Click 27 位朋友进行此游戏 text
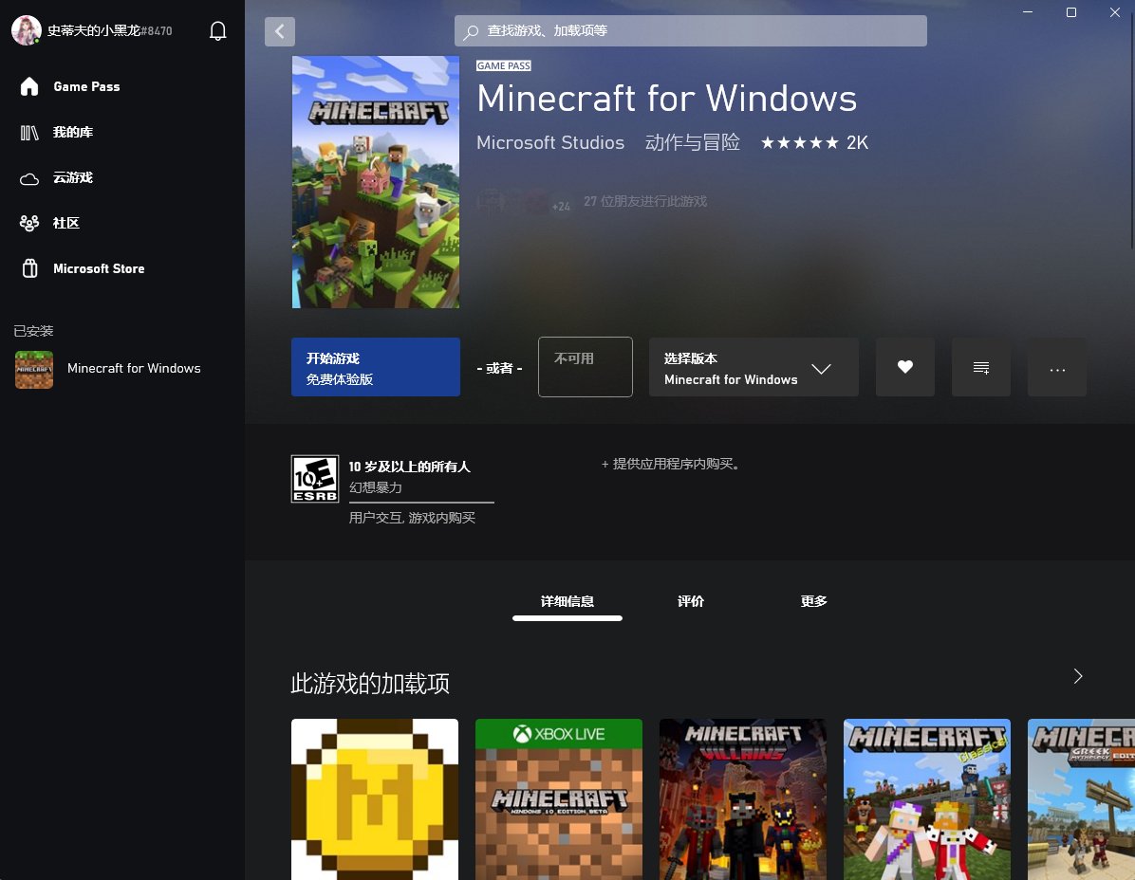Image resolution: width=1135 pixels, height=880 pixels. (x=645, y=201)
